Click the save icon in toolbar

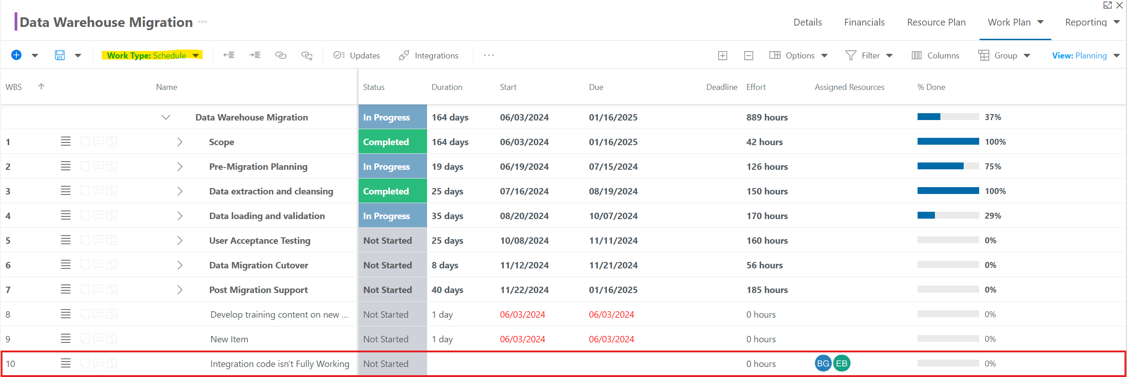pyautogui.click(x=60, y=55)
